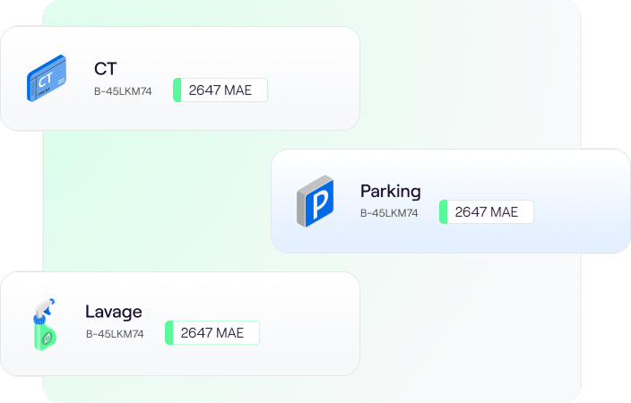The height and width of the screenshot is (403, 631).
Task: Click the green bar beside CT price
Action: (177, 90)
